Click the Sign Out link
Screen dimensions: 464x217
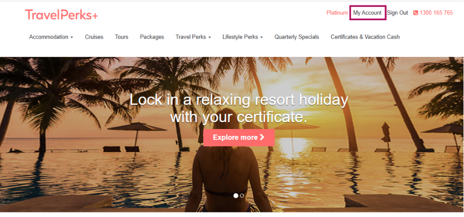tap(398, 13)
